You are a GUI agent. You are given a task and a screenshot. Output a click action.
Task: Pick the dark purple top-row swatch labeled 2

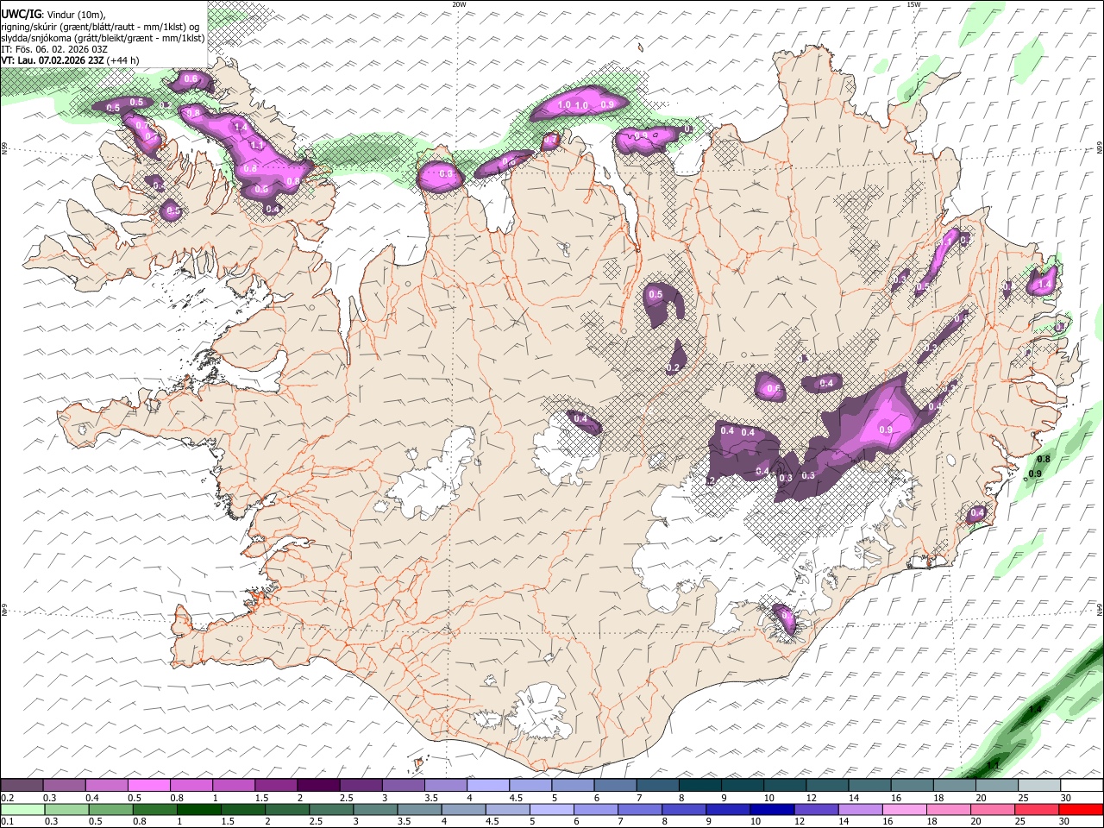pyautogui.click(x=317, y=785)
